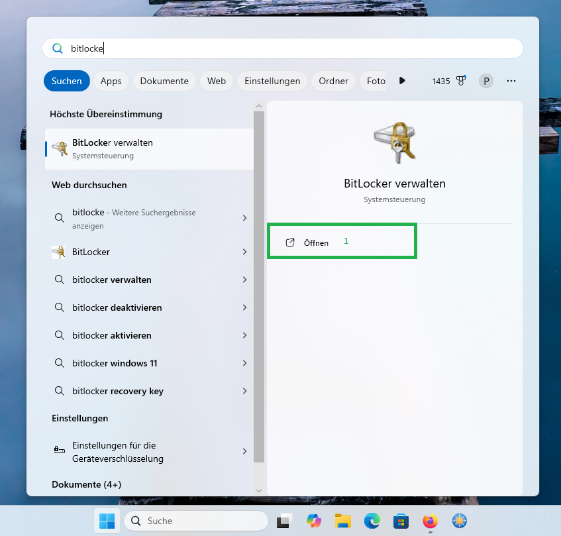561x536 pixels.
Task: Expand bitlocker deaktivieren suggestion chevron
Action: click(244, 307)
